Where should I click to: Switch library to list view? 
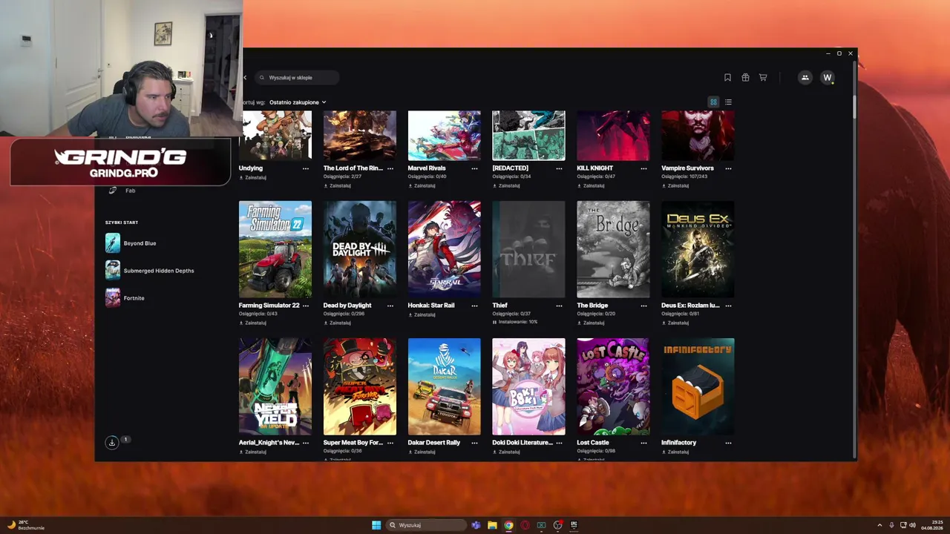tap(728, 102)
